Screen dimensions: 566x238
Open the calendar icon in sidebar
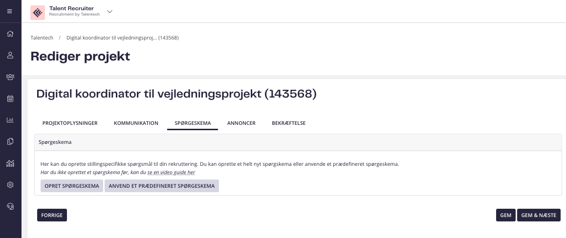pyautogui.click(x=10, y=99)
